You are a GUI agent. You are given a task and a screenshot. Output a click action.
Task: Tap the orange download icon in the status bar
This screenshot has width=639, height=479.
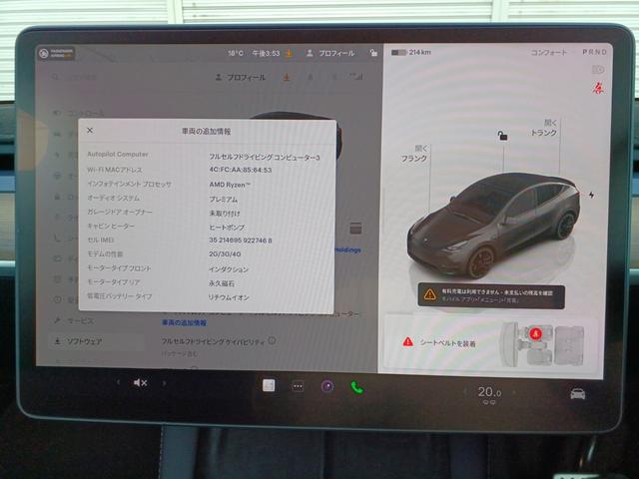pos(289,53)
